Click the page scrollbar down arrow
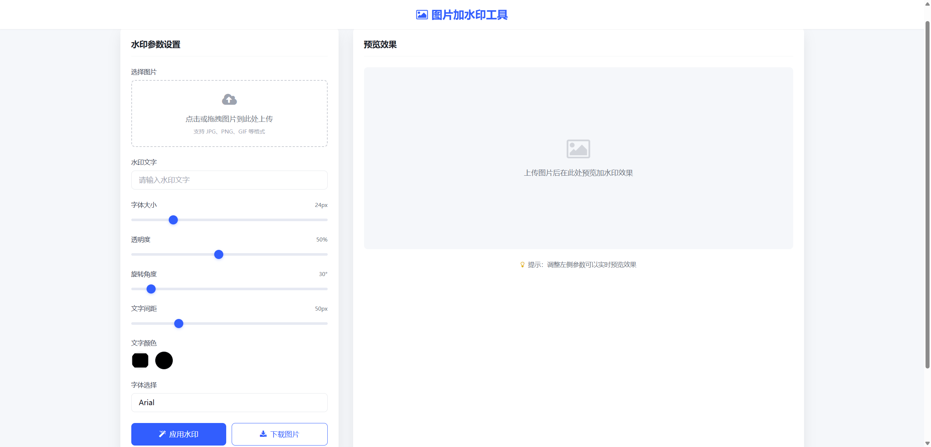Image resolution: width=931 pixels, height=447 pixels. coord(927,443)
